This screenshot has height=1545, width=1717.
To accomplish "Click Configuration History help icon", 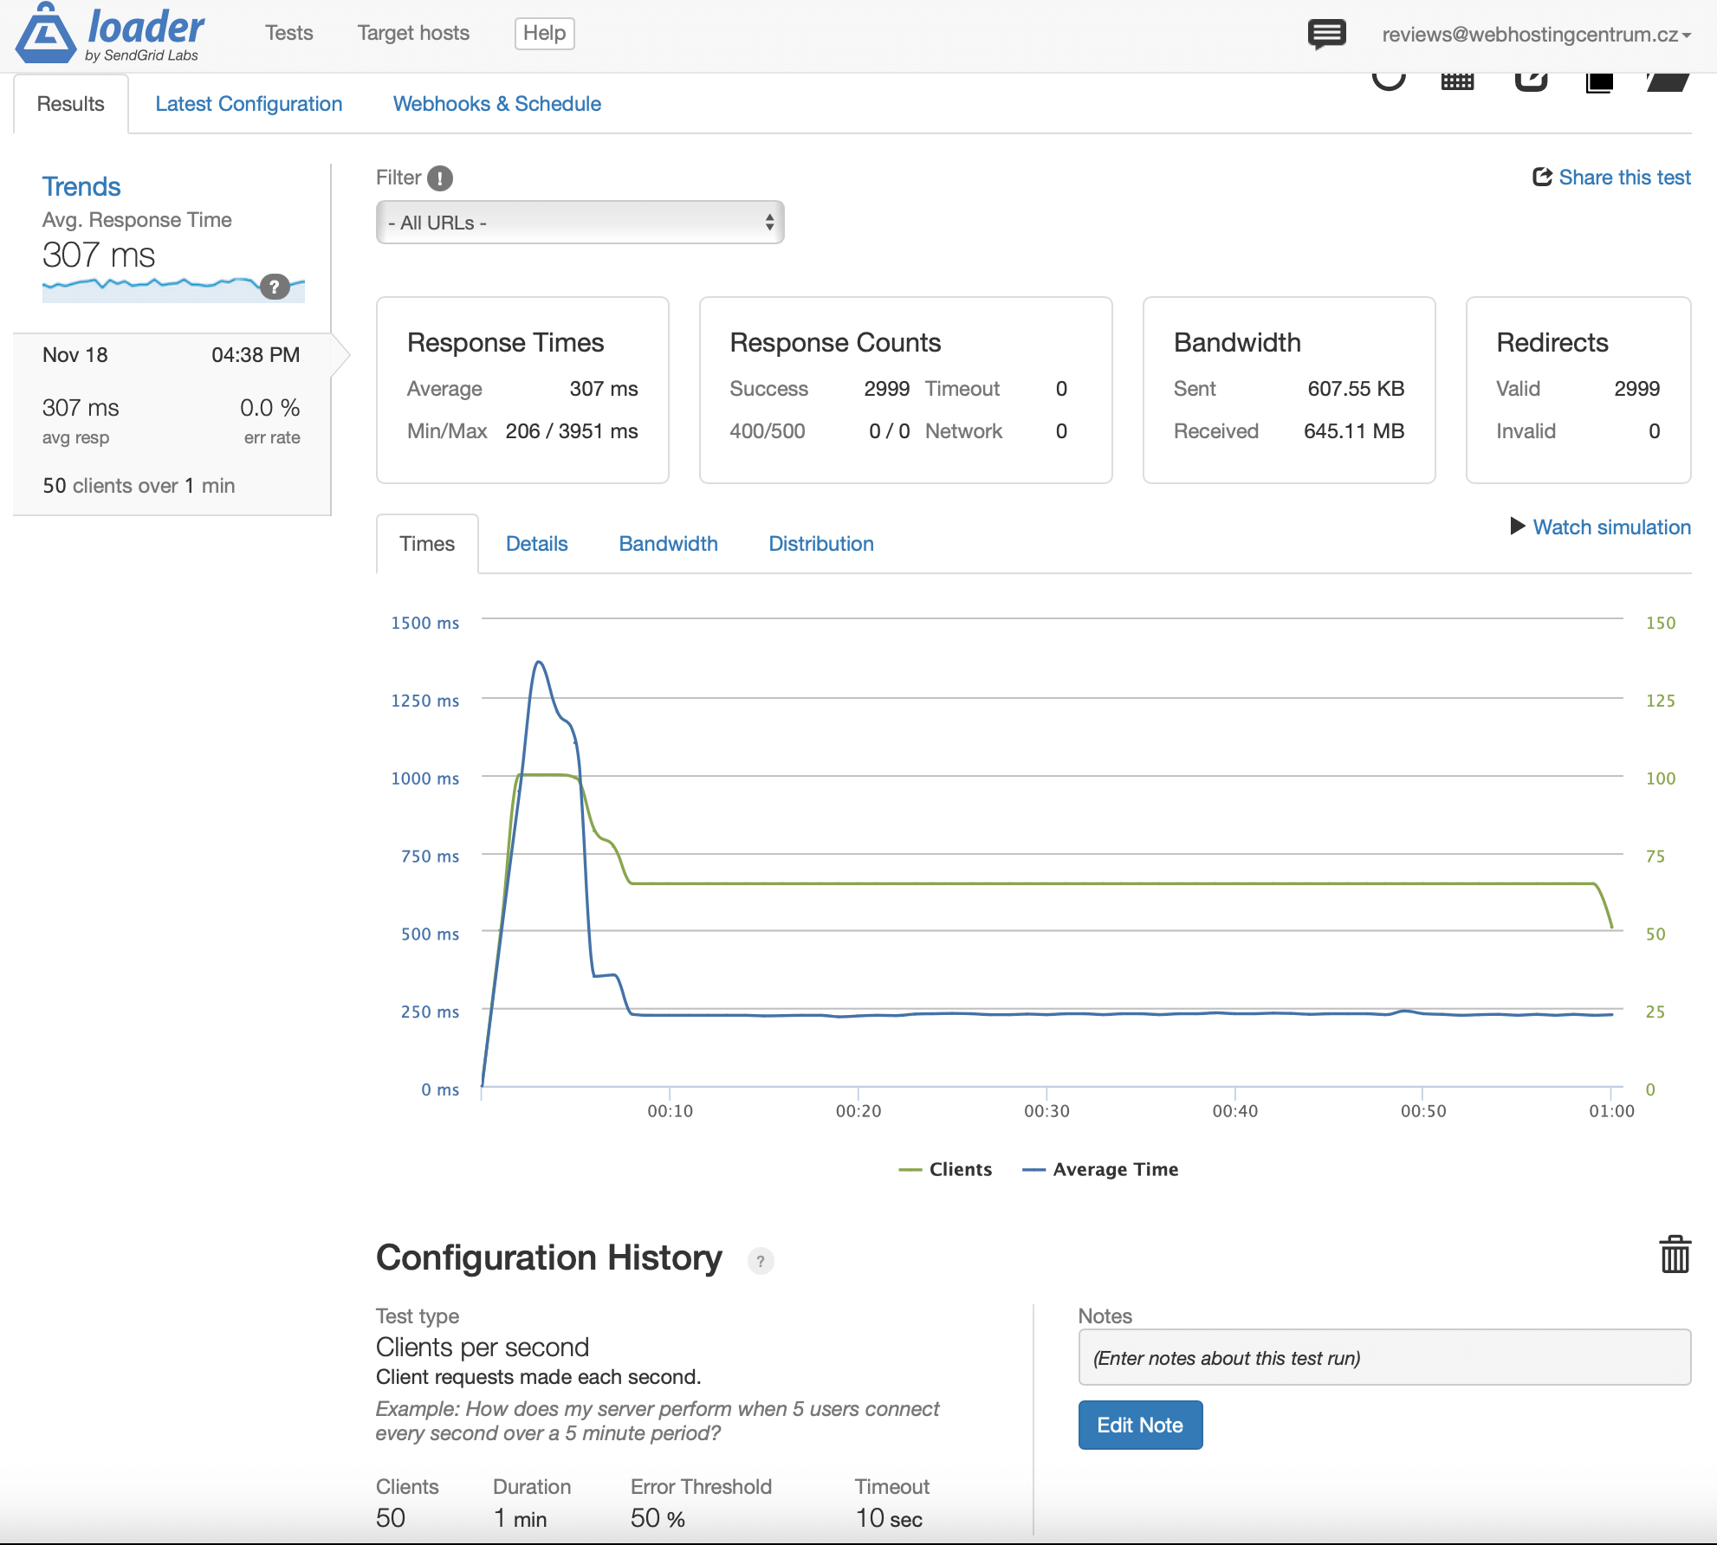I will point(760,1261).
